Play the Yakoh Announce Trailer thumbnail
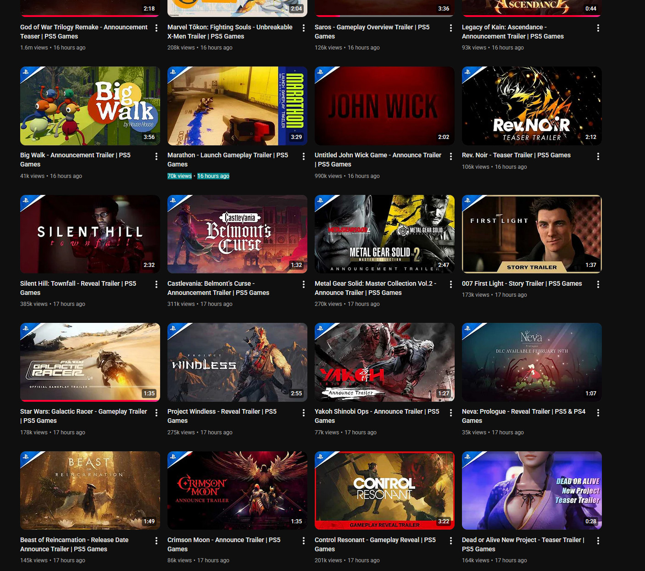 384,362
